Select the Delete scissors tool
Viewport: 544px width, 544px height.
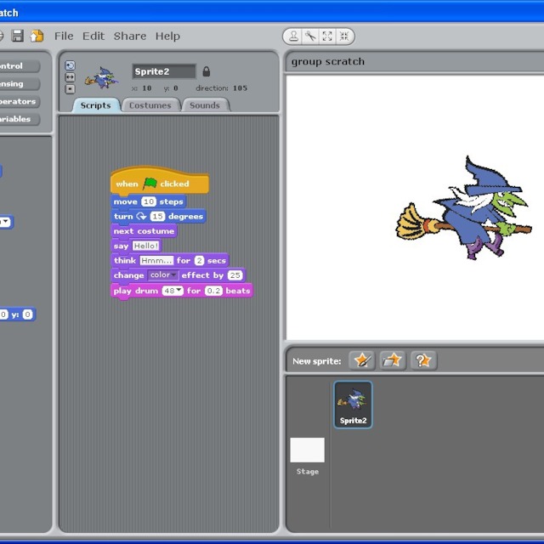(310, 37)
